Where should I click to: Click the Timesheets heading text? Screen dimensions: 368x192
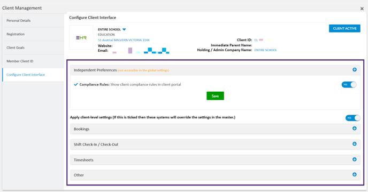coord(83,160)
